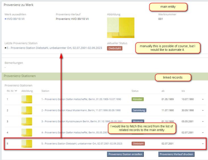Screen dimensions: 208x160
Task: Open thumbnail of station row 4
Action: pos(27,132)
